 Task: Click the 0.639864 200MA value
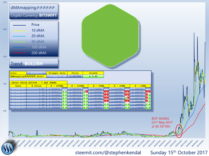(x=54, y=108)
